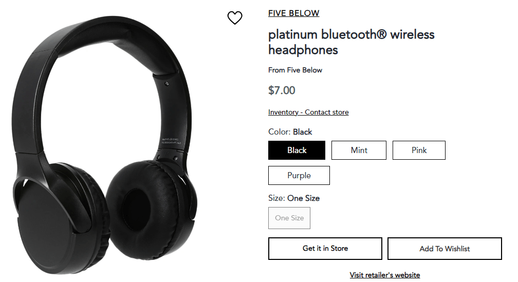Open Visit retailer's website link
This screenshot has height=282, width=518.
[385, 275]
